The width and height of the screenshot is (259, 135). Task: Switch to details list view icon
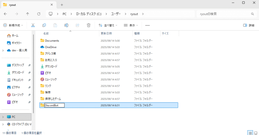[x=250, y=133]
